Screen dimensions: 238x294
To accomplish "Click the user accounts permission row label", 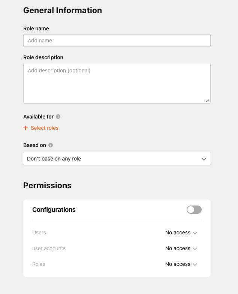I will [x=49, y=248].
